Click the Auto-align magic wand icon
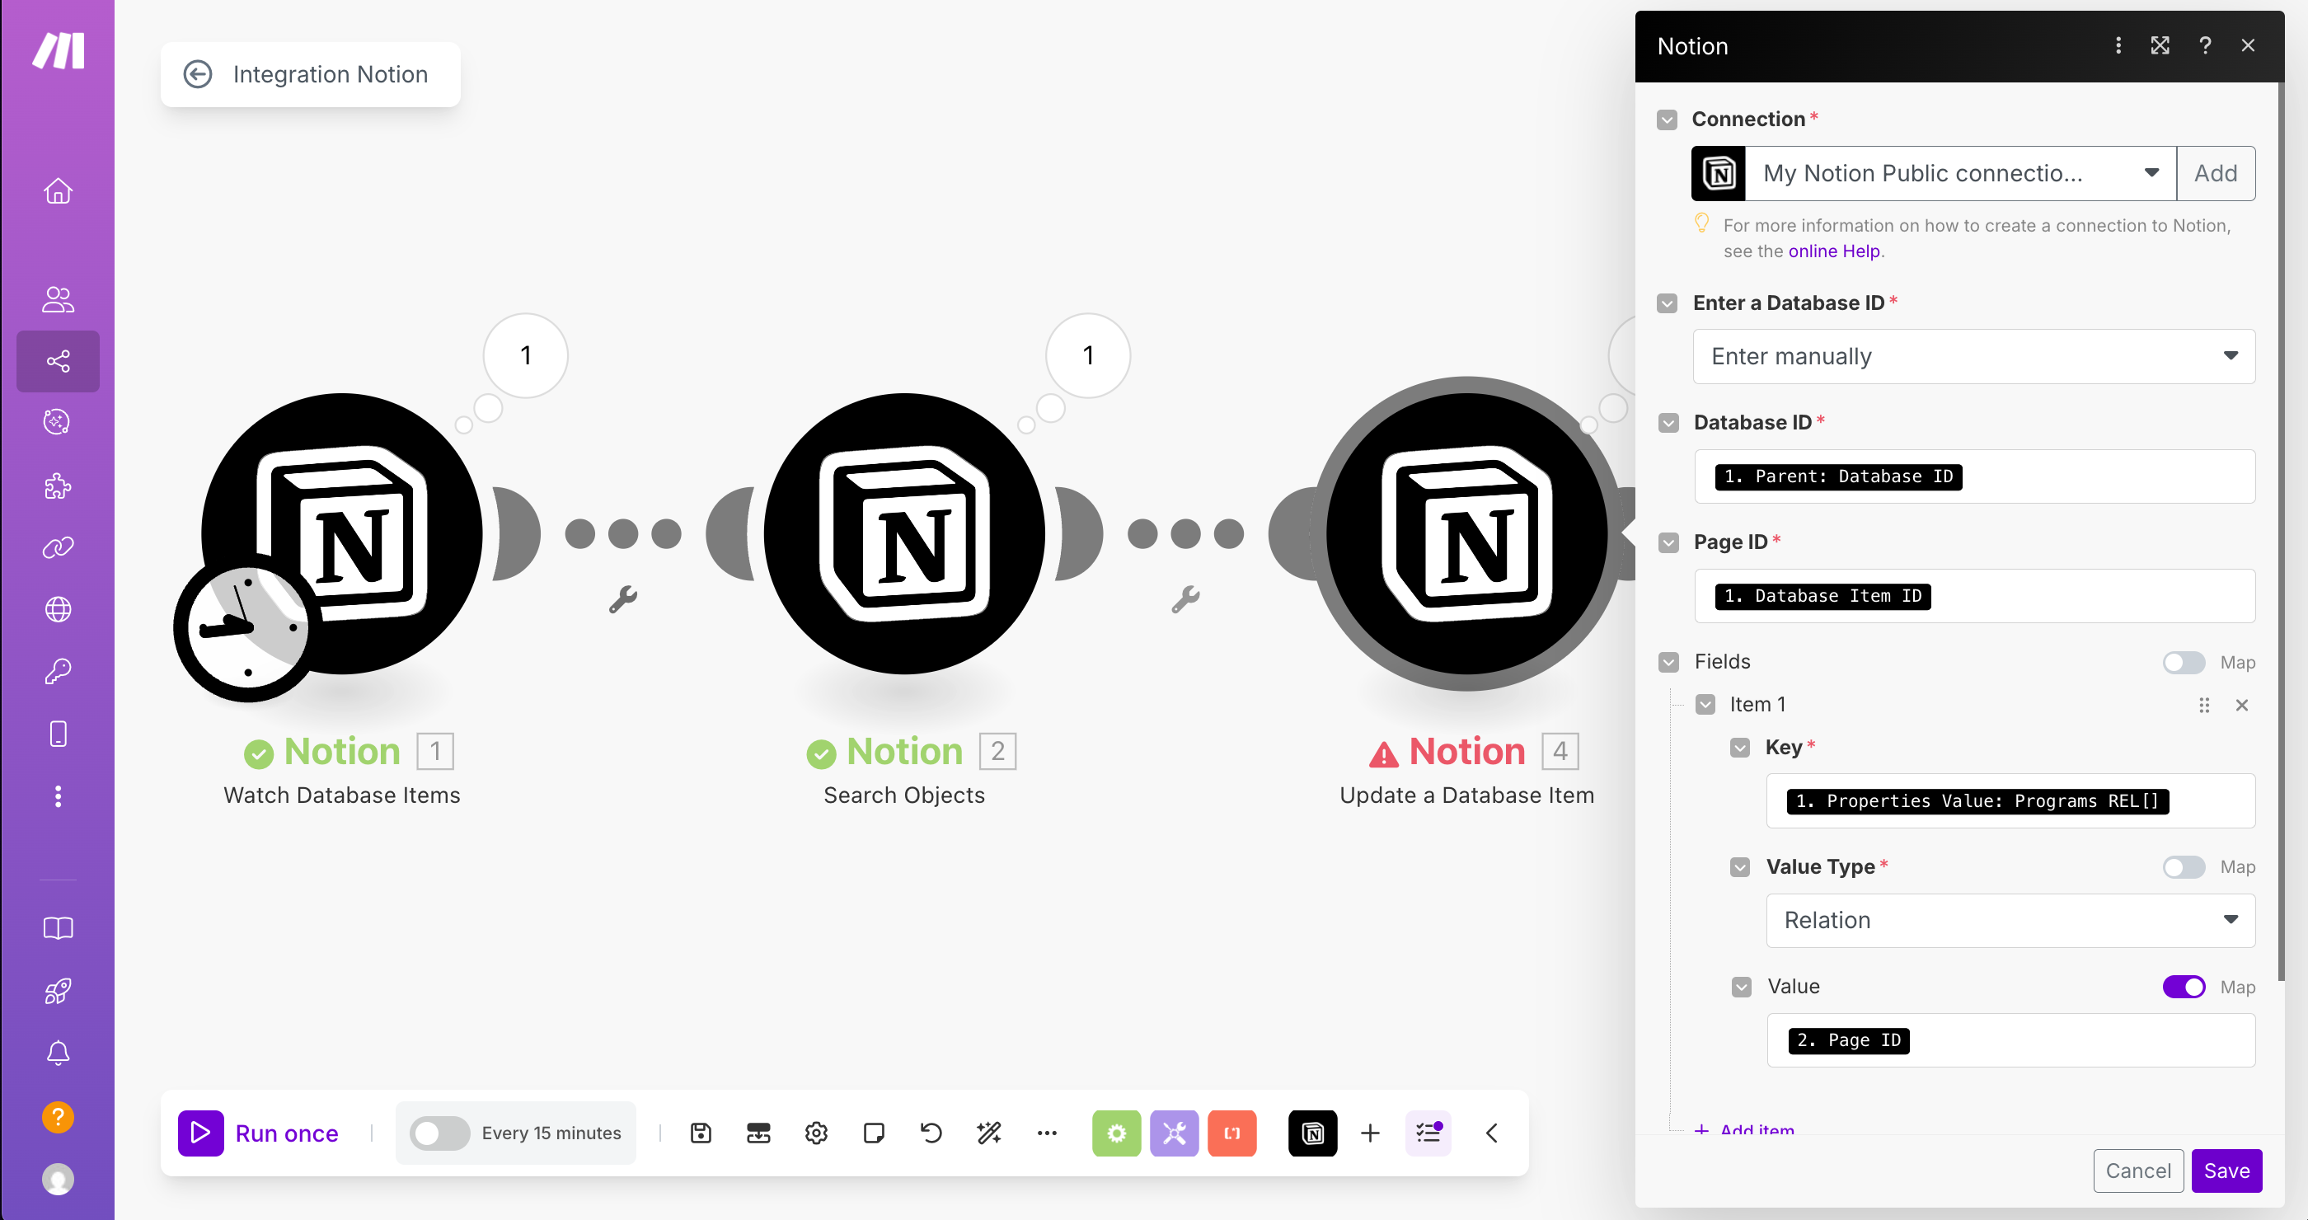This screenshot has height=1220, width=2308. 989,1133
